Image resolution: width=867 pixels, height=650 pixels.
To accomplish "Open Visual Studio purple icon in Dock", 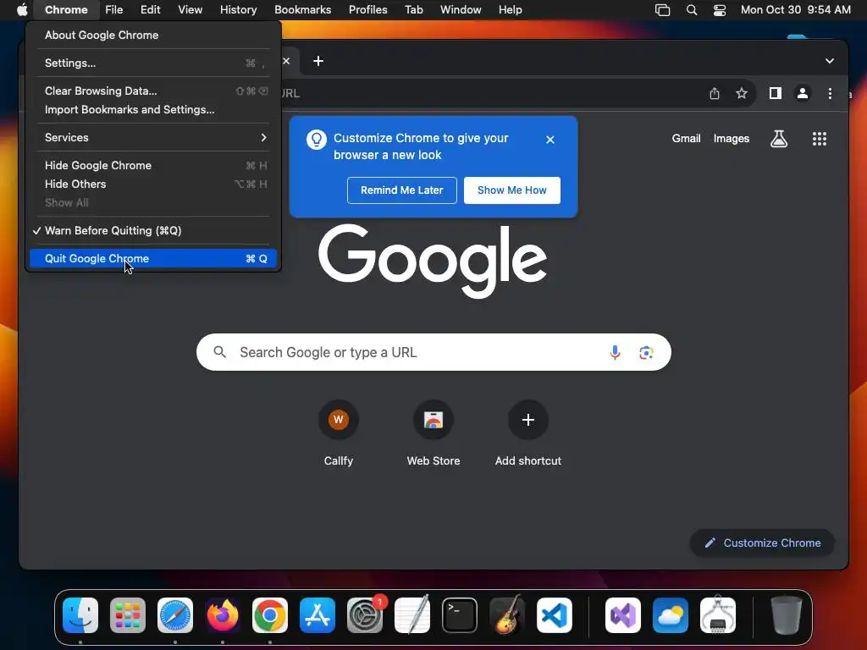I will tap(623, 615).
